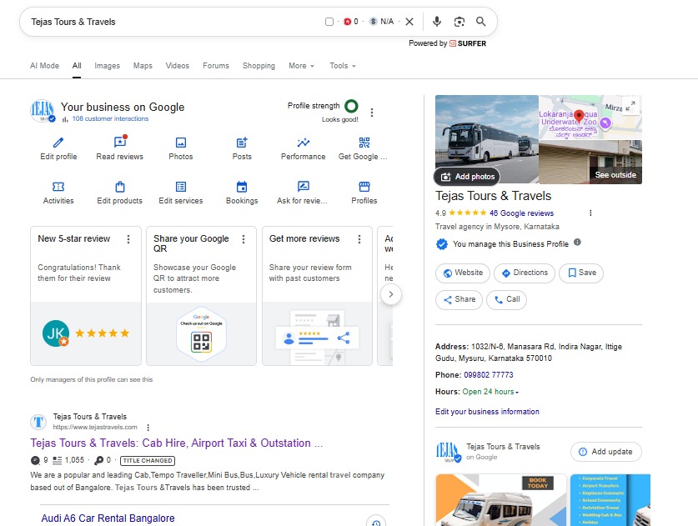This screenshot has width=698, height=526.
Task: Click TITLE CHANGED badge
Action: 148,461
